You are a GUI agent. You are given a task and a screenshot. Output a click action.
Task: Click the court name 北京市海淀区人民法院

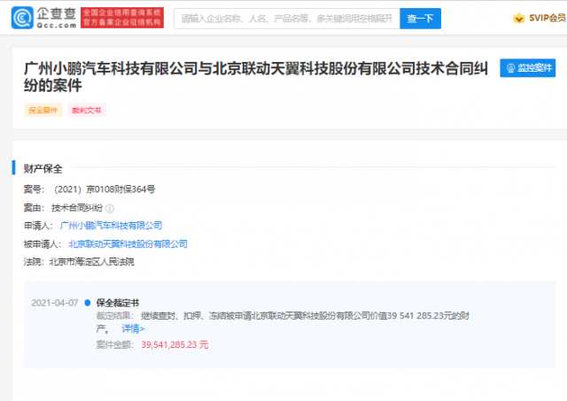tap(91, 262)
